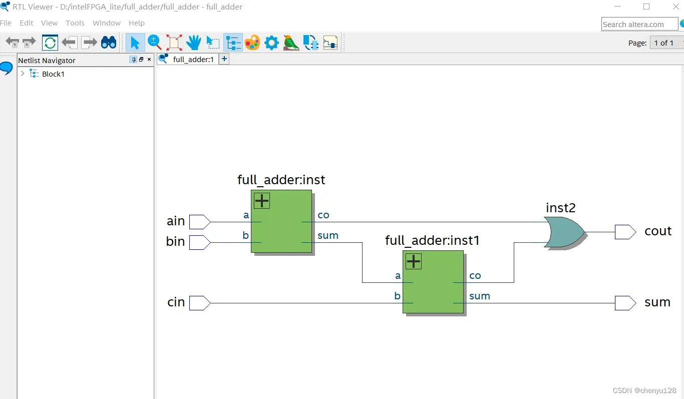Open the gear options icon
This screenshot has height=399, width=684.
271,43
